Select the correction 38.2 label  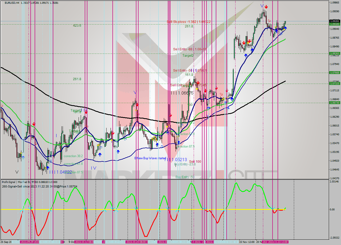coord(73,156)
